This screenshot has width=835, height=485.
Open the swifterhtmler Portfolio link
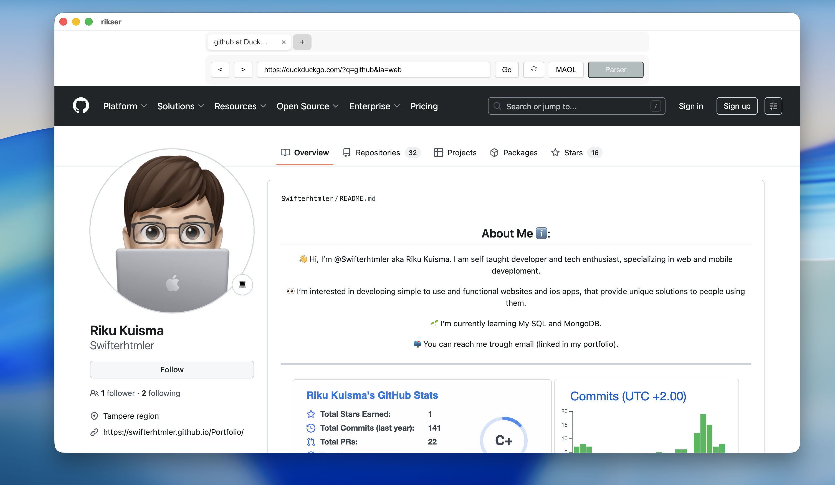click(x=173, y=432)
